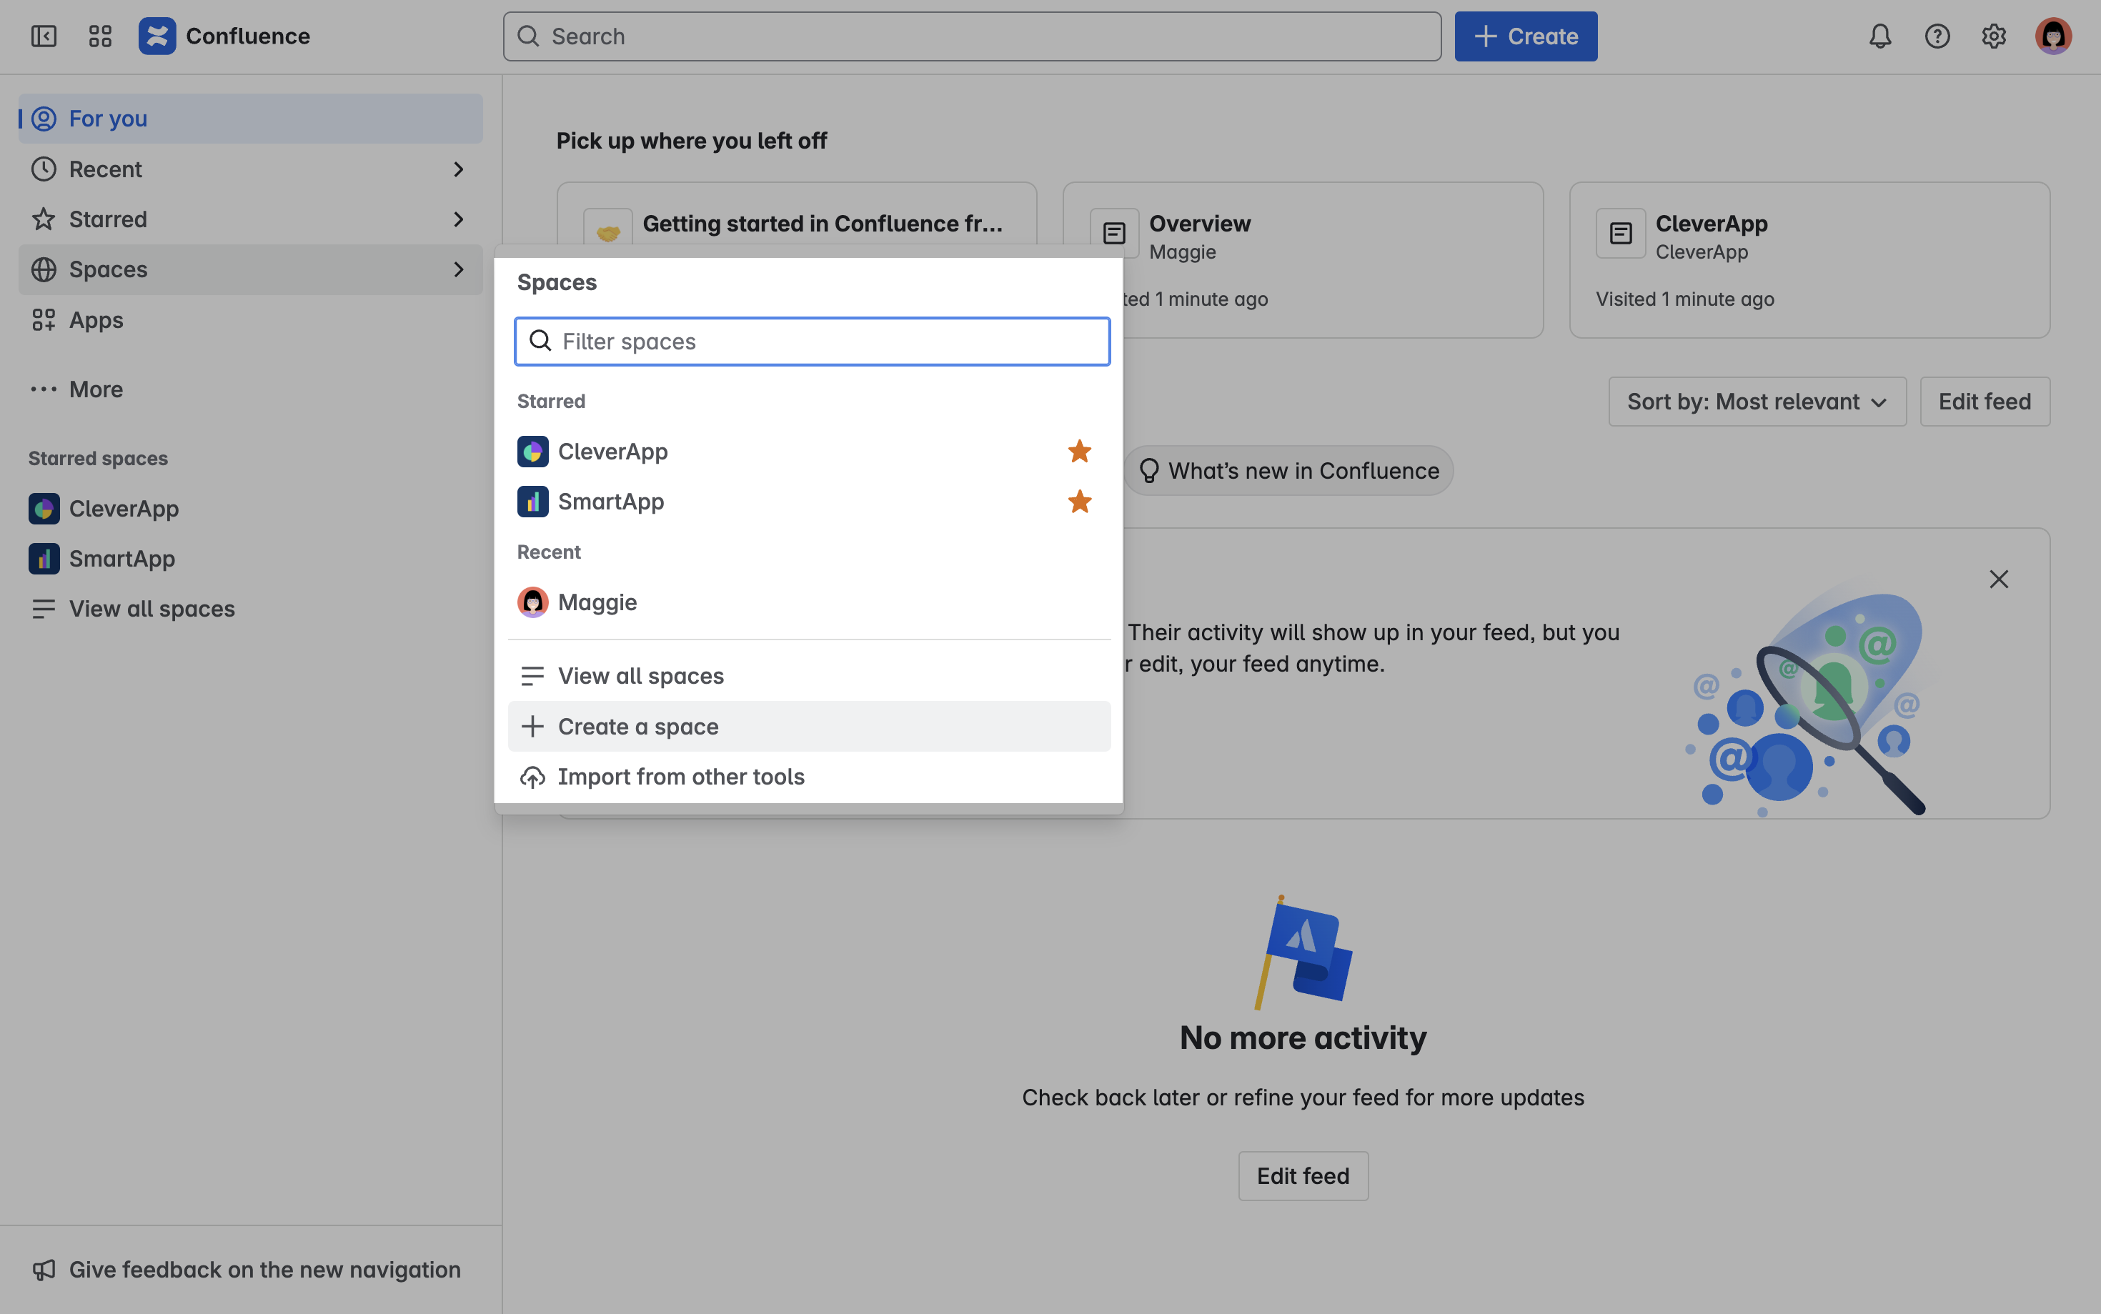Open settings with the gear icon
Screen dimensions: 2101x1314
pos(1994,36)
